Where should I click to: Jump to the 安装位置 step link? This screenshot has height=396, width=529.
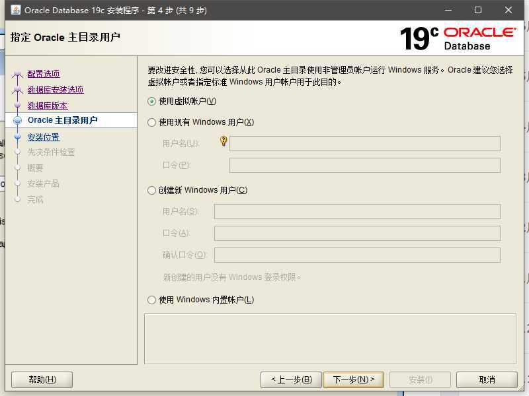point(44,137)
